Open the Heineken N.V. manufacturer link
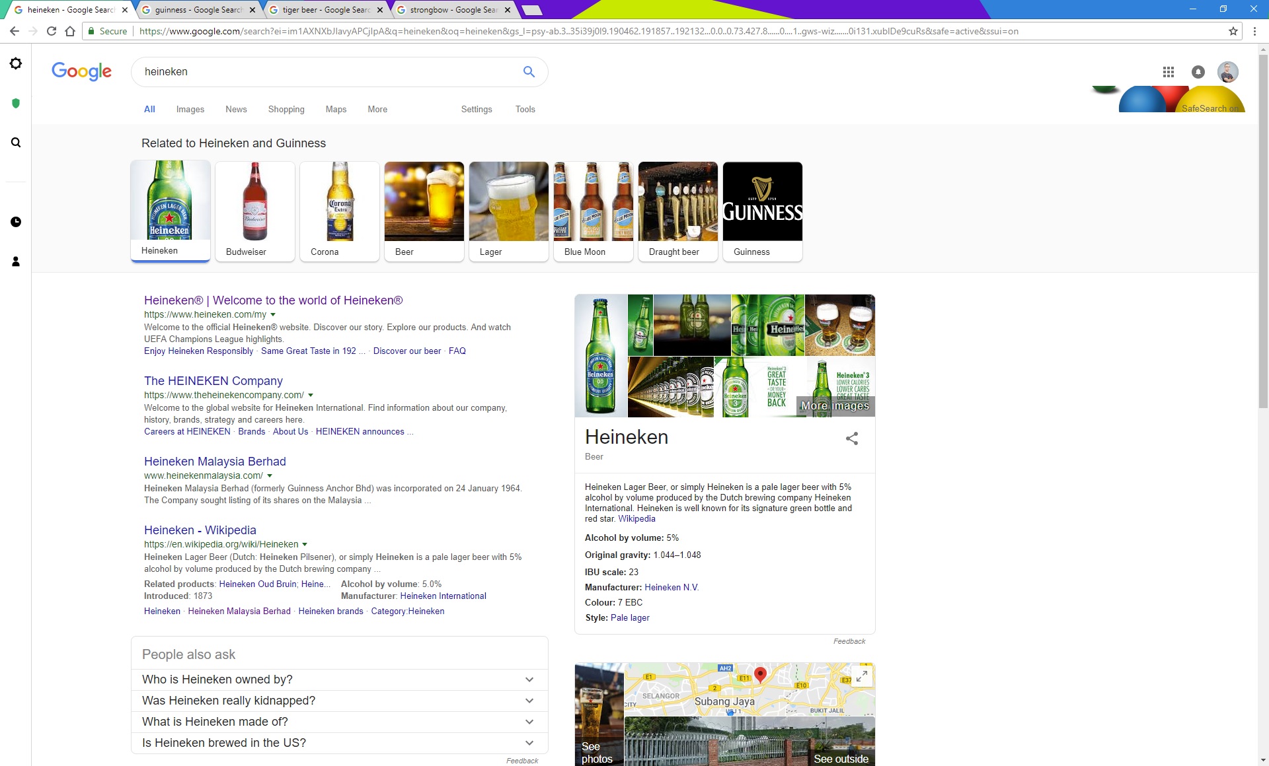This screenshot has width=1269, height=766. [672, 588]
